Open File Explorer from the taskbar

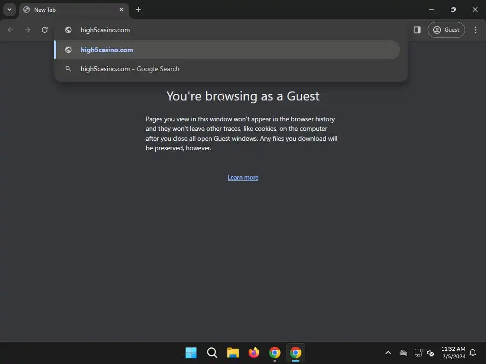[233, 353]
